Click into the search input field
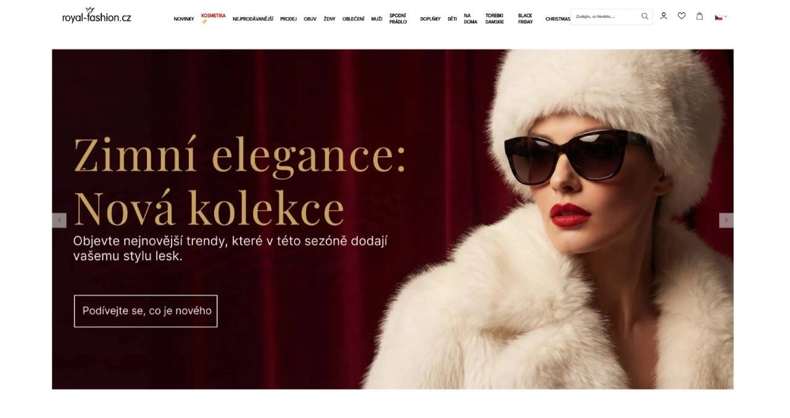The width and height of the screenshot is (790, 418). (x=606, y=17)
